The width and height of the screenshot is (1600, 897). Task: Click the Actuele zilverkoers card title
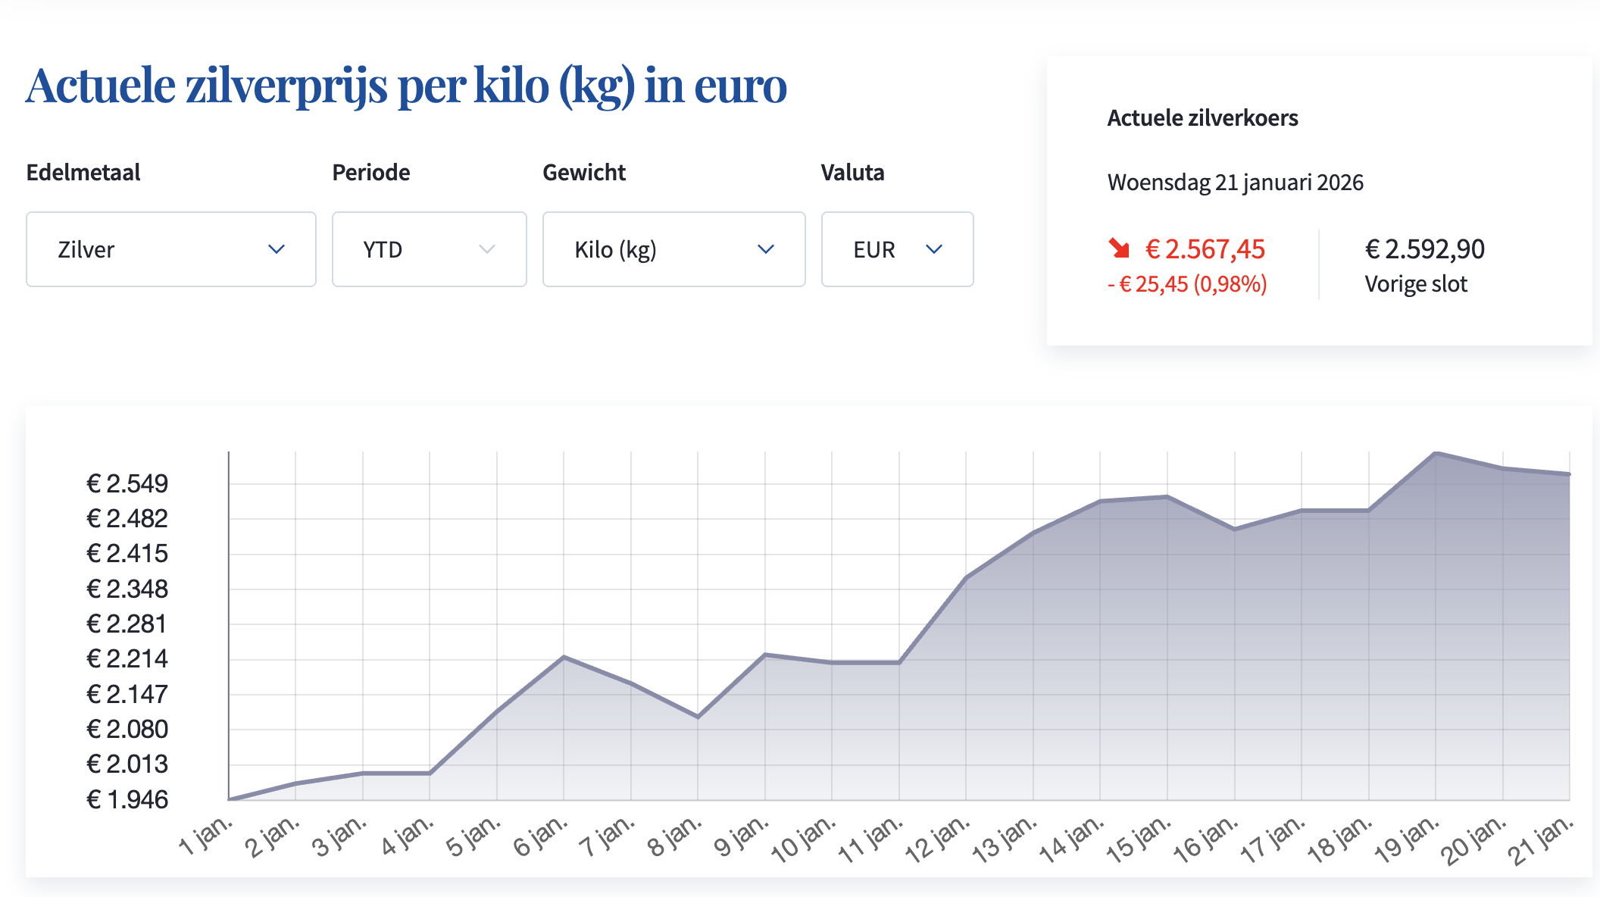(x=1202, y=118)
